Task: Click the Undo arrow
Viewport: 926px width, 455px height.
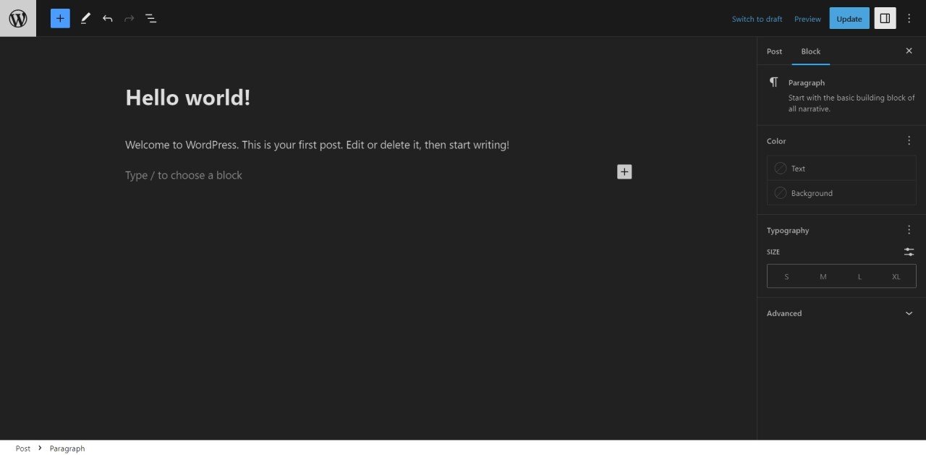Action: coord(107,18)
